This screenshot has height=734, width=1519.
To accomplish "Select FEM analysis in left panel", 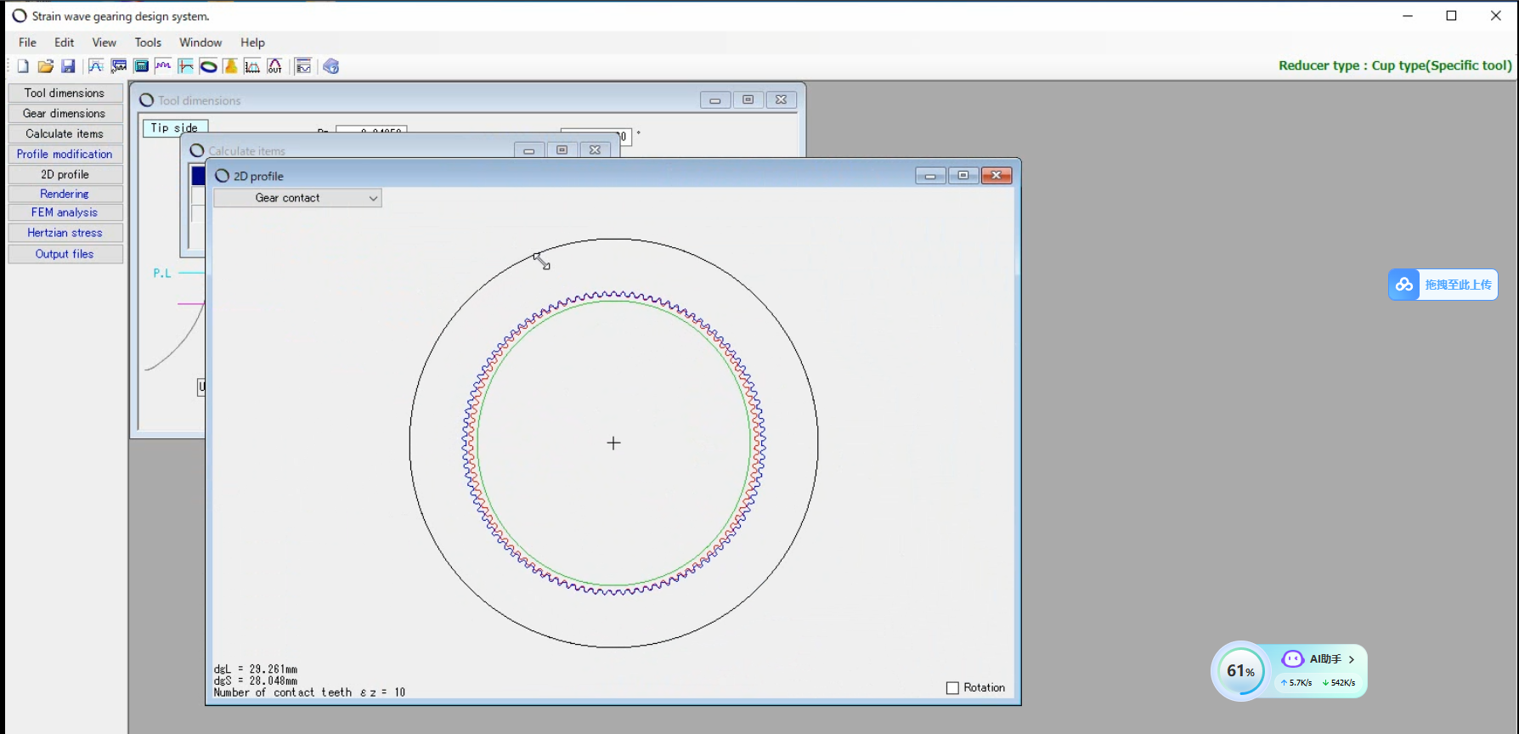I will (x=65, y=212).
